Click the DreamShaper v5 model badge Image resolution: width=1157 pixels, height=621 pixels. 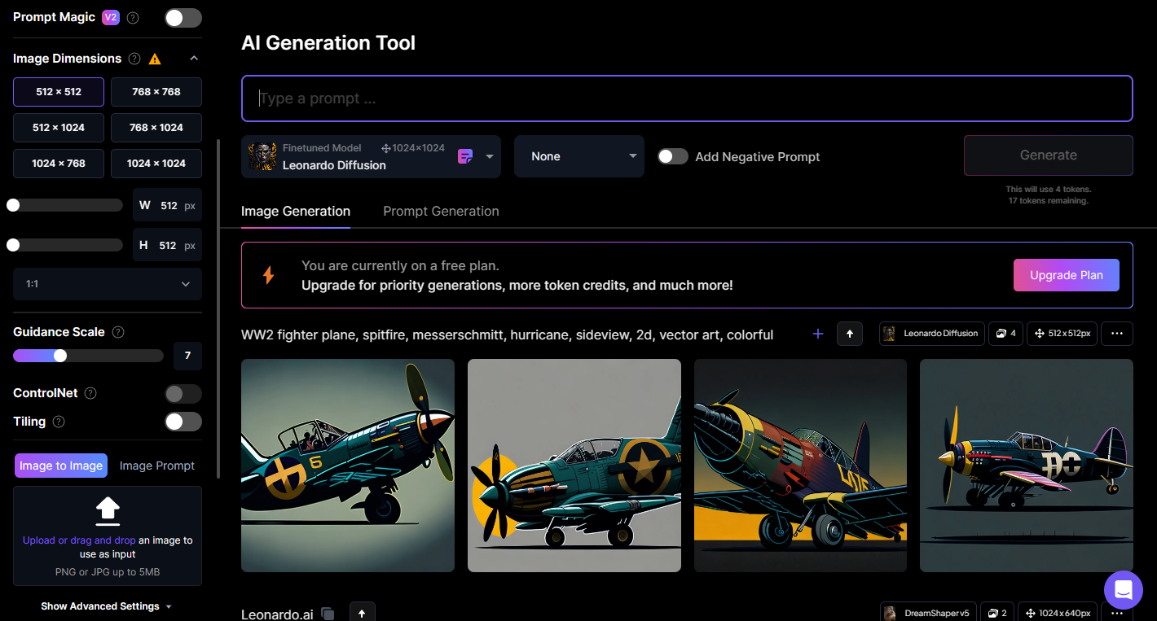[928, 613]
